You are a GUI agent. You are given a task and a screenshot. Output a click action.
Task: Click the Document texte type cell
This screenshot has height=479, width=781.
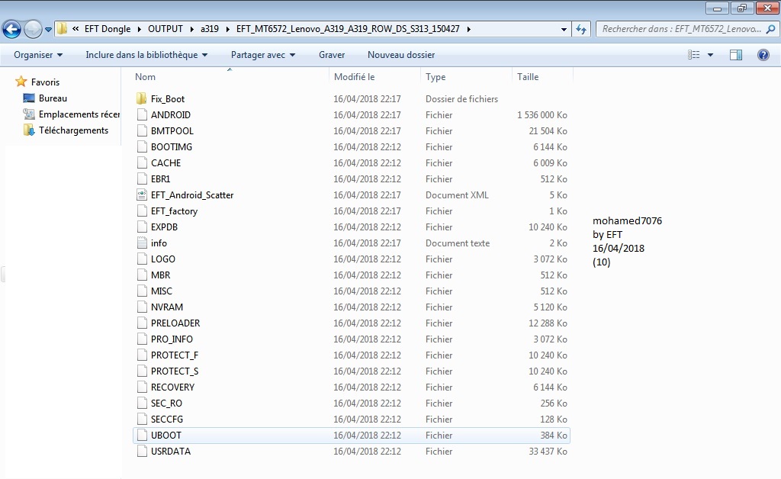pyautogui.click(x=458, y=243)
